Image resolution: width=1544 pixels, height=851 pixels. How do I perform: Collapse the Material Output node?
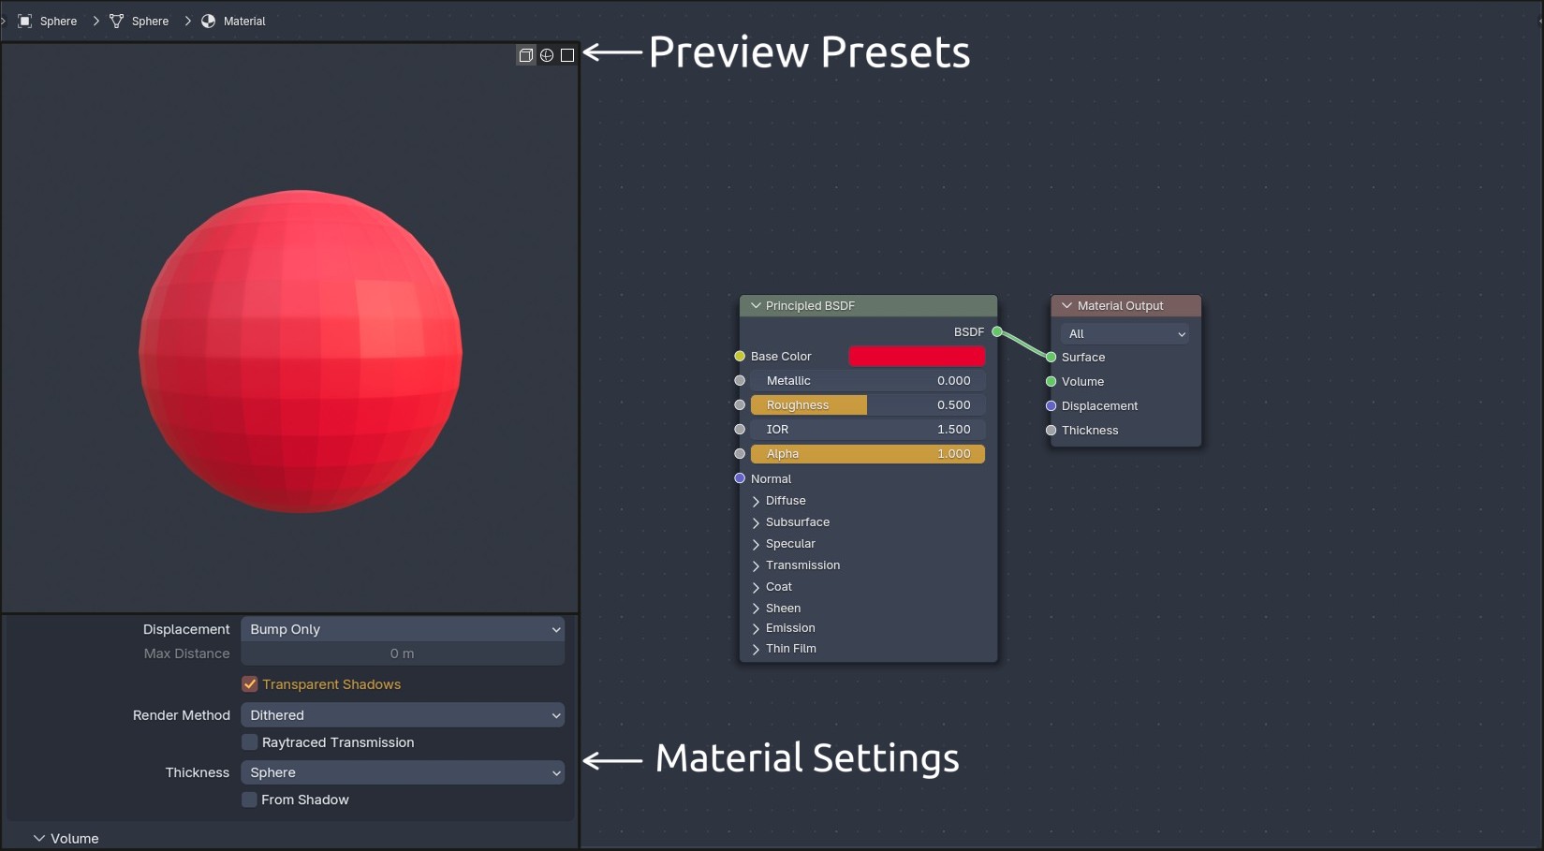(x=1066, y=306)
